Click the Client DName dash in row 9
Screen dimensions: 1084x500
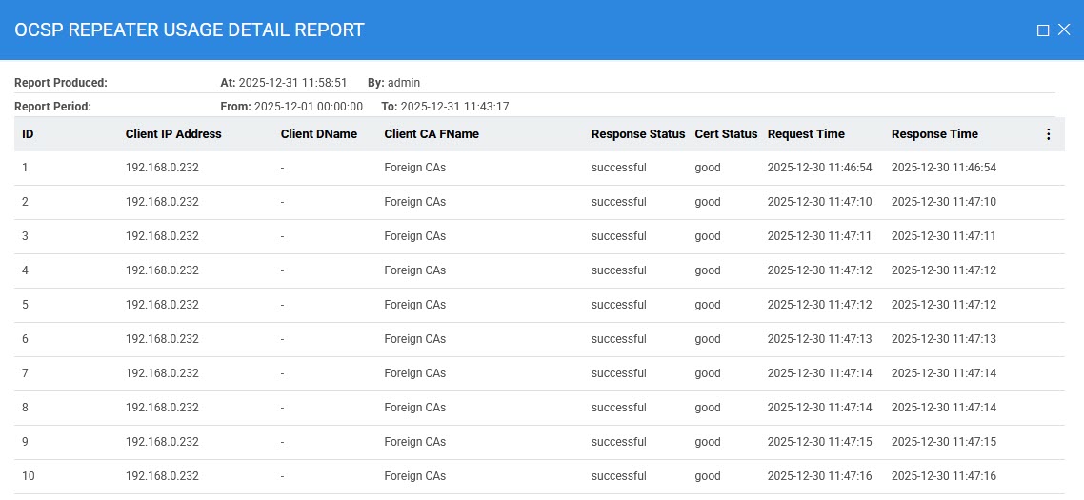[x=283, y=442]
